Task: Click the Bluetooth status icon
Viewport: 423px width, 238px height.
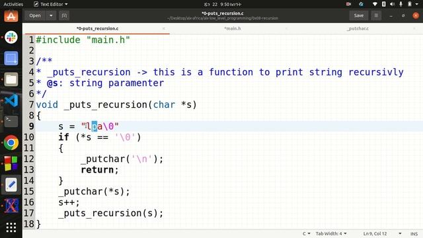Action: [x=383, y=4]
